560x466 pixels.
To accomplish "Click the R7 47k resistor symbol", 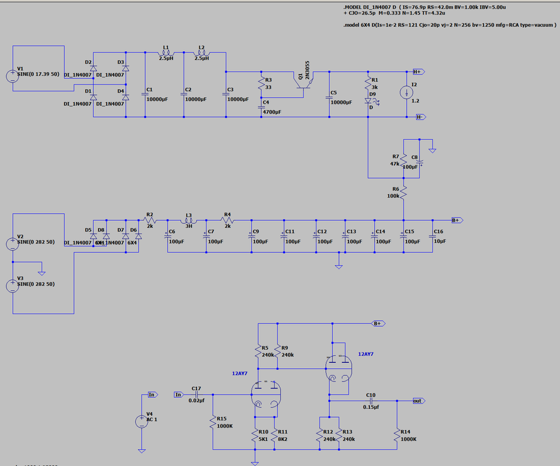I will point(404,161).
